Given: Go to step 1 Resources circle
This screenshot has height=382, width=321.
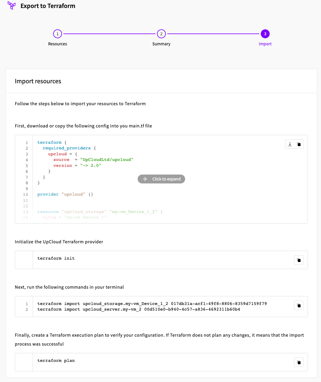Looking at the screenshot, I should pos(58,34).
